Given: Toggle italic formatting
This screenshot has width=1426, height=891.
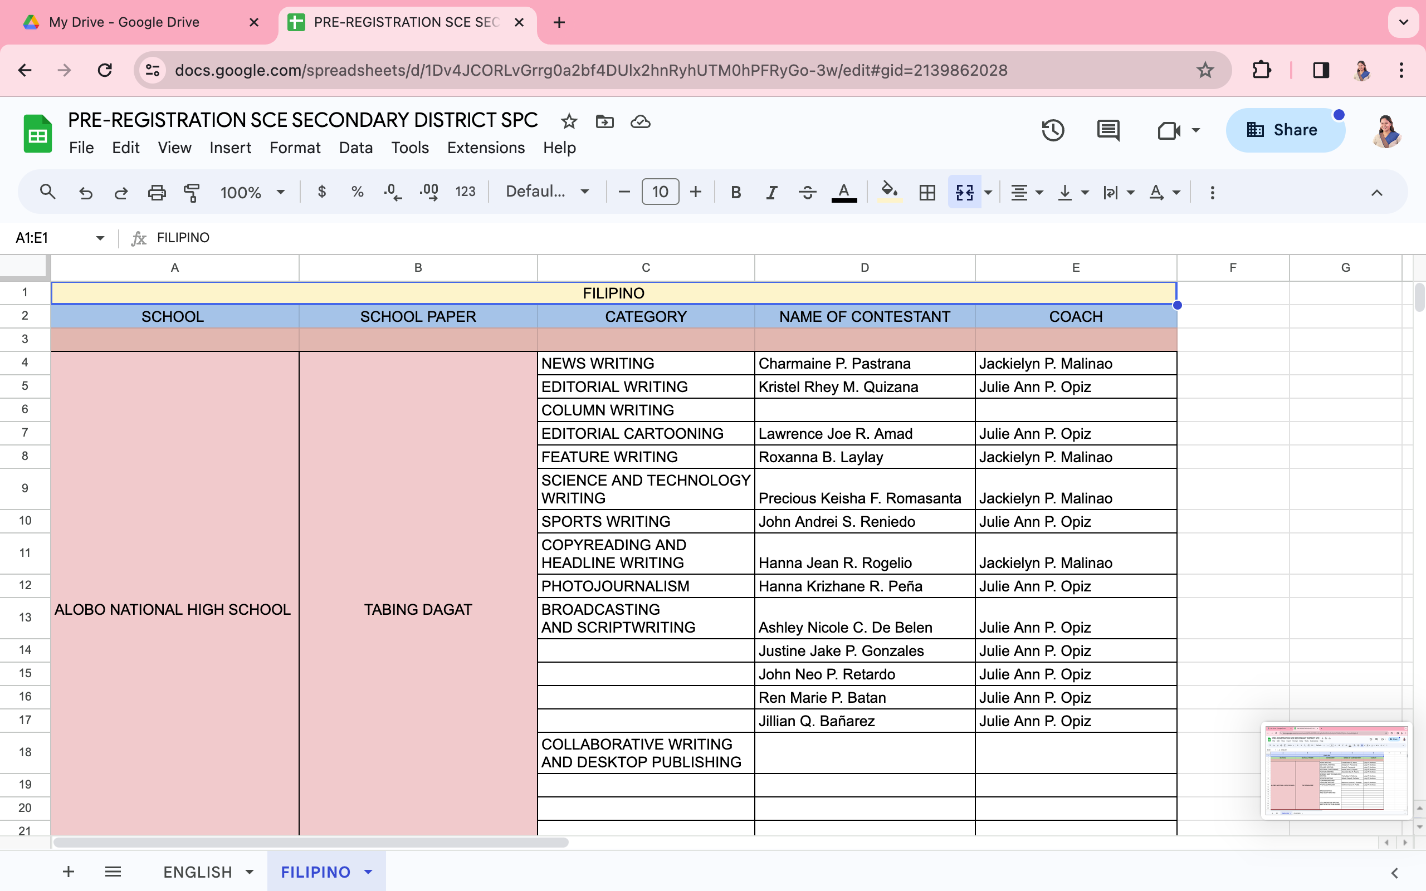Looking at the screenshot, I should pos(771,192).
